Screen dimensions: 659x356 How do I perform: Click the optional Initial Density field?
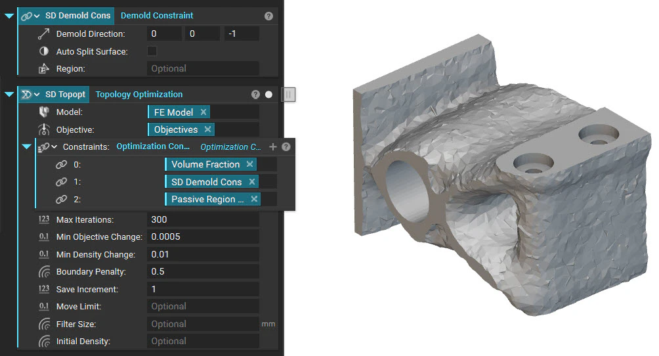[203, 342]
